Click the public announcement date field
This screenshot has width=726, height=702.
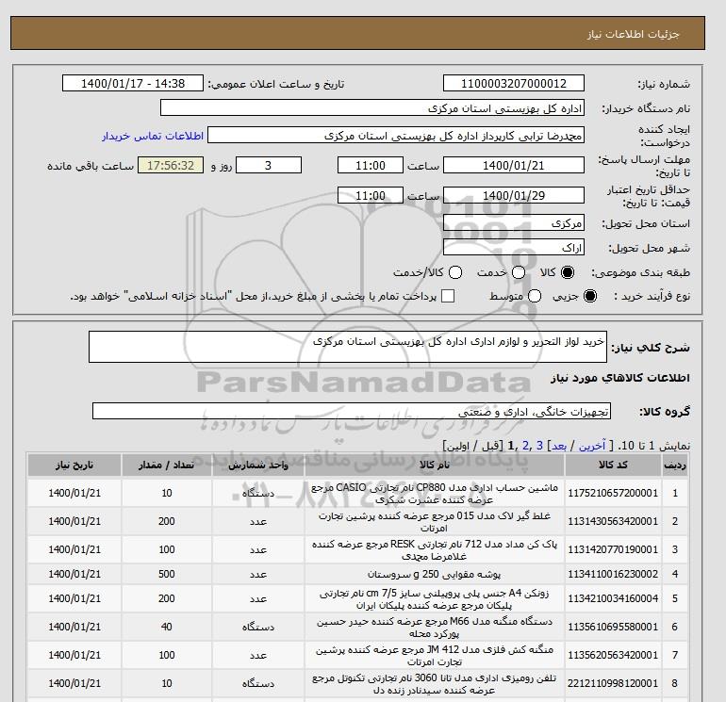[x=132, y=83]
